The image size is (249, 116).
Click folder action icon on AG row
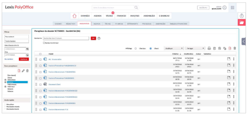point(228,59)
